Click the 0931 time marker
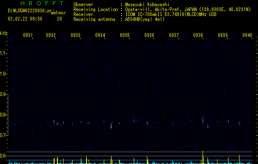The width and height of the screenshot is (258, 164). coord(27,35)
